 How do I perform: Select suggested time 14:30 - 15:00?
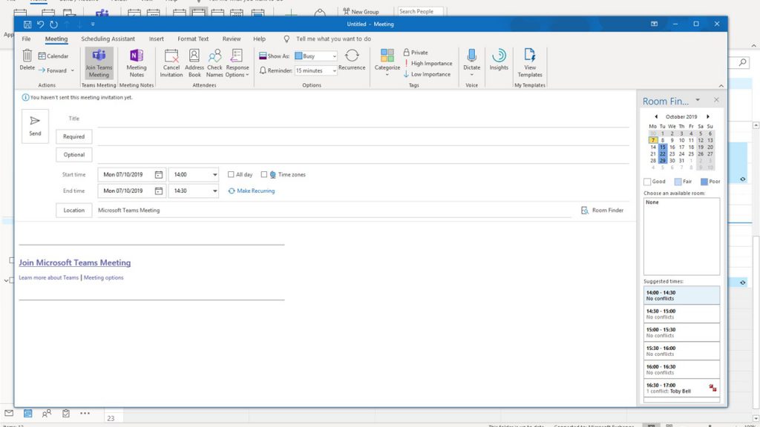[681, 314]
